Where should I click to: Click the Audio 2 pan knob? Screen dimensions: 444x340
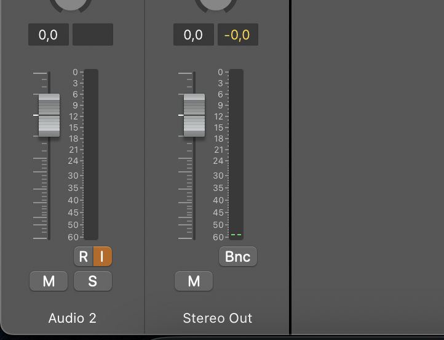(71, 4)
